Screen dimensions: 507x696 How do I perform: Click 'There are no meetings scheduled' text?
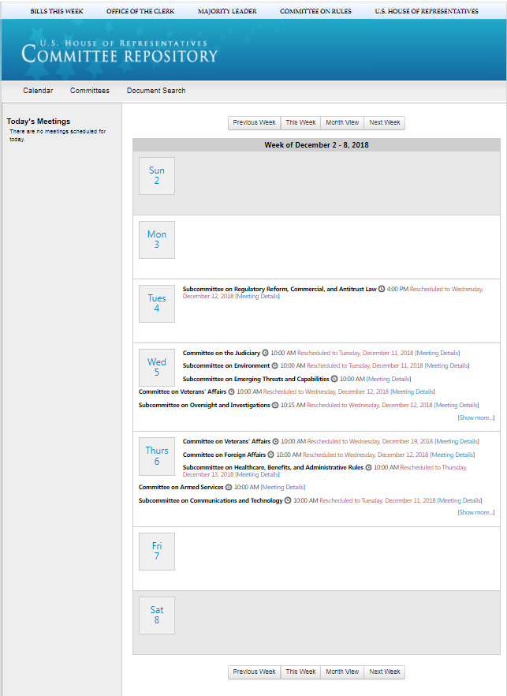click(58, 136)
